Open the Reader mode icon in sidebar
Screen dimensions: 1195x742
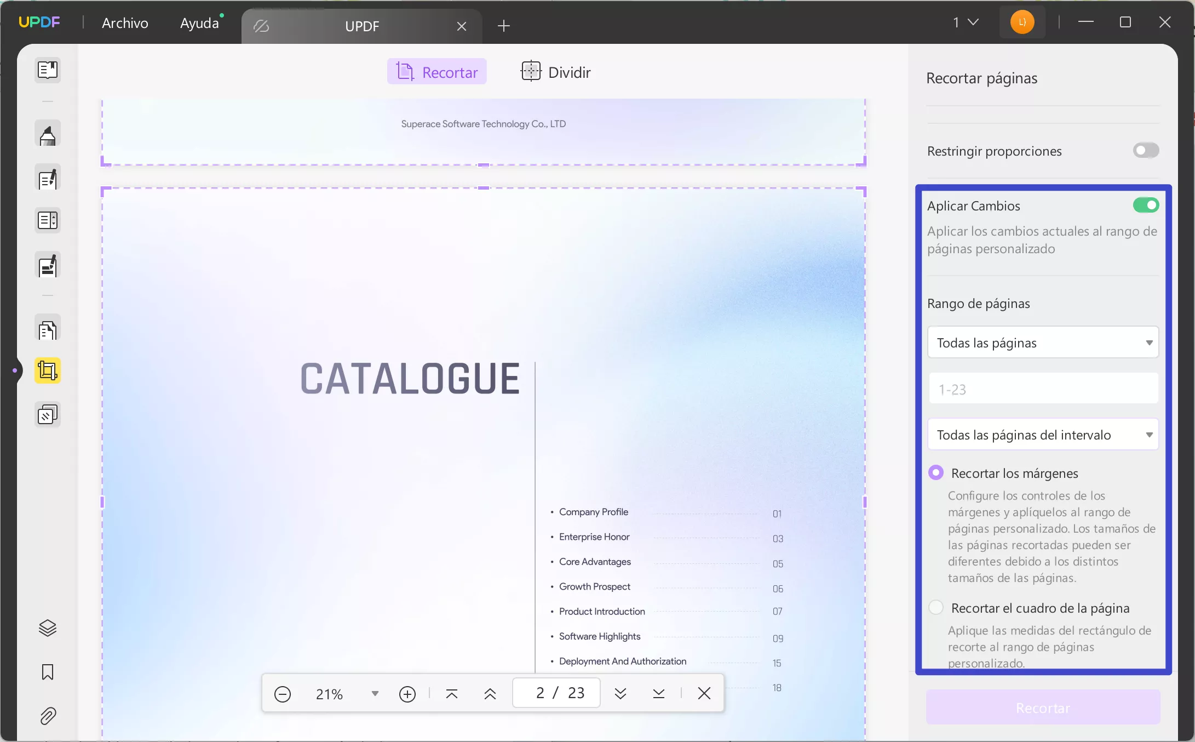tap(48, 70)
